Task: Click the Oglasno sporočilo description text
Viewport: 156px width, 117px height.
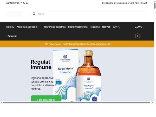Action: pyautogui.click(x=44, y=83)
